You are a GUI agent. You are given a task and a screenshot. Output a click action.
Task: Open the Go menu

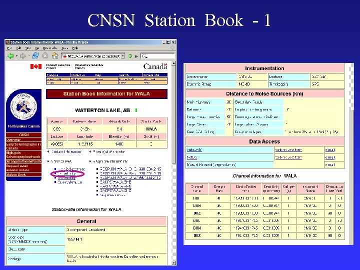[x=37, y=48]
